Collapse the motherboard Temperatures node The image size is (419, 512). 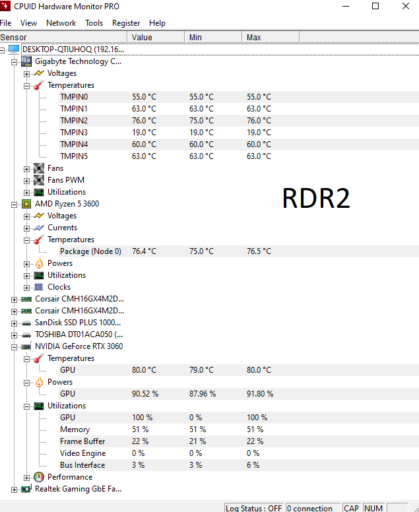pos(26,86)
